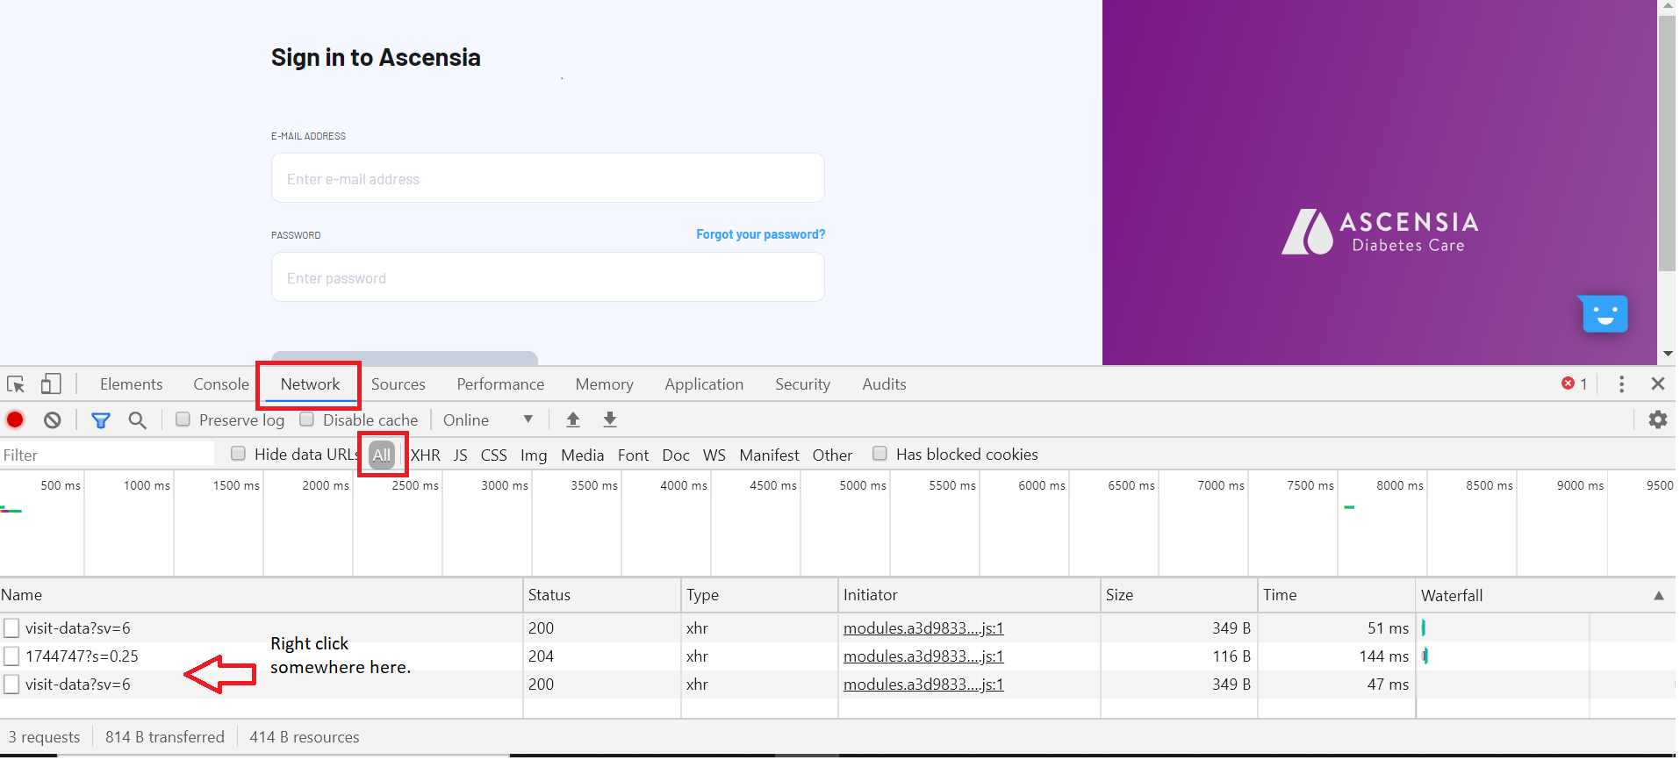
Task: Sort requests by Size column
Action: pyautogui.click(x=1179, y=595)
